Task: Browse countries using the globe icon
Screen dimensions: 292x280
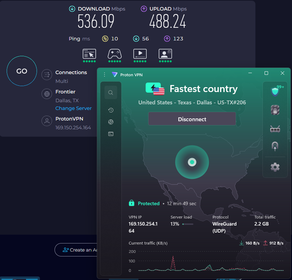Action: click(110, 122)
